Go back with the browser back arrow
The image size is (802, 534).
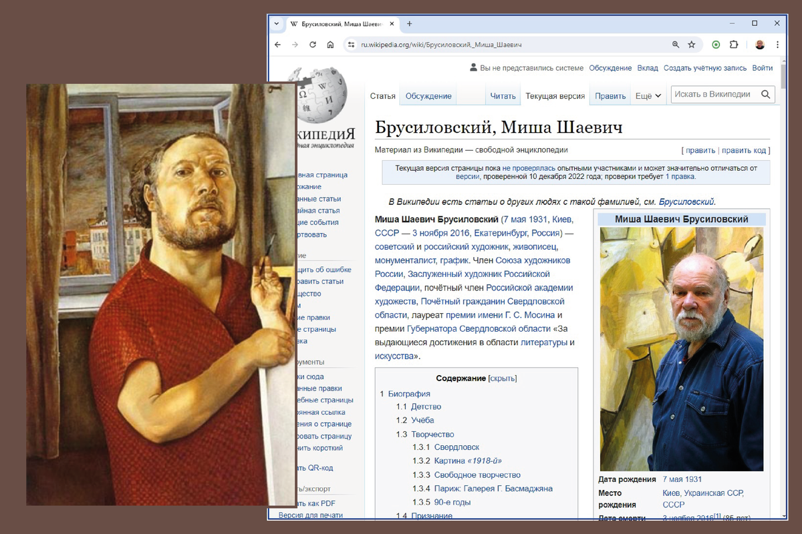[278, 45]
